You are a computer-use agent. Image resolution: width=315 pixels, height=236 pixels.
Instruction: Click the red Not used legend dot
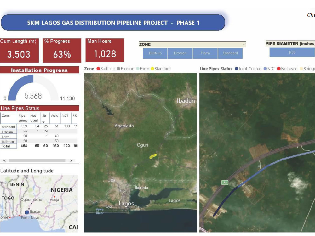point(279,69)
